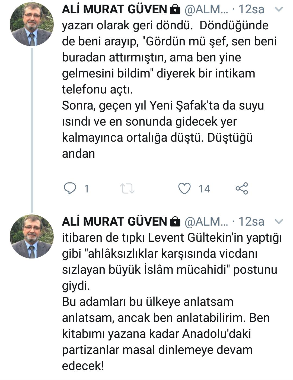Image resolution: width=293 pixels, height=380 pixels.
Task: Tap the like count of 14
Action: 204,189
